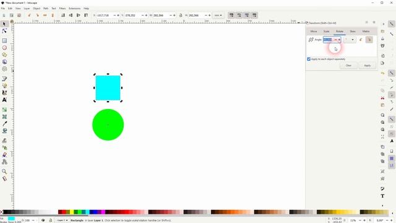
Task: Switch to the Skew tab
Action: tap(353, 32)
